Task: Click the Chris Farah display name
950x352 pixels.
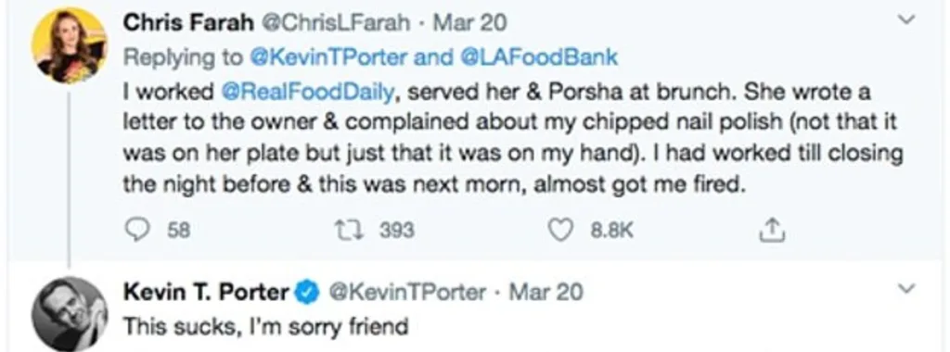Action: 188,23
